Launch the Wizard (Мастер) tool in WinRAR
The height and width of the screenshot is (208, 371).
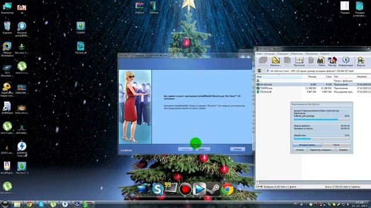[x=332, y=61]
